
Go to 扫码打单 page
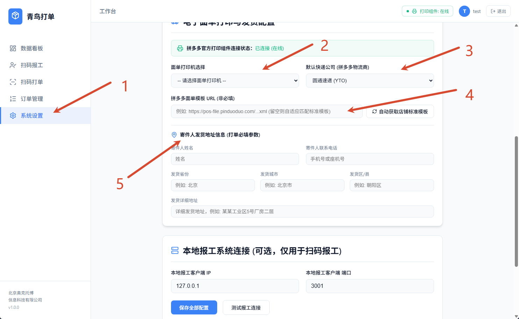point(45,82)
